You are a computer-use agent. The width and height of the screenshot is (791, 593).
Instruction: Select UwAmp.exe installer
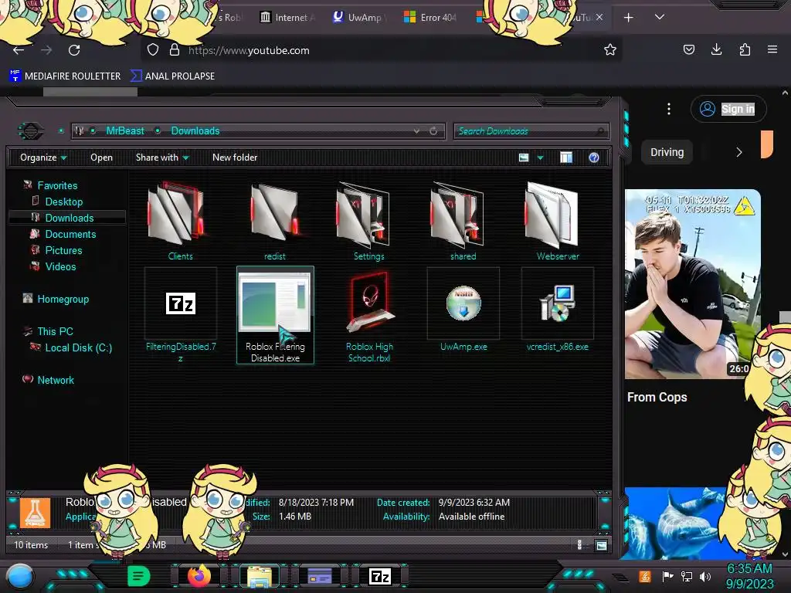coord(463,310)
